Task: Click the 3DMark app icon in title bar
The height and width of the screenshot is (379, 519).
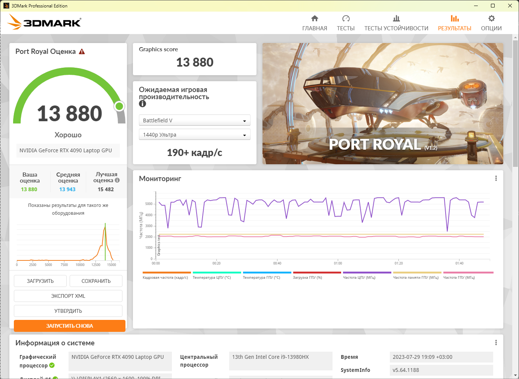Action: (6, 6)
